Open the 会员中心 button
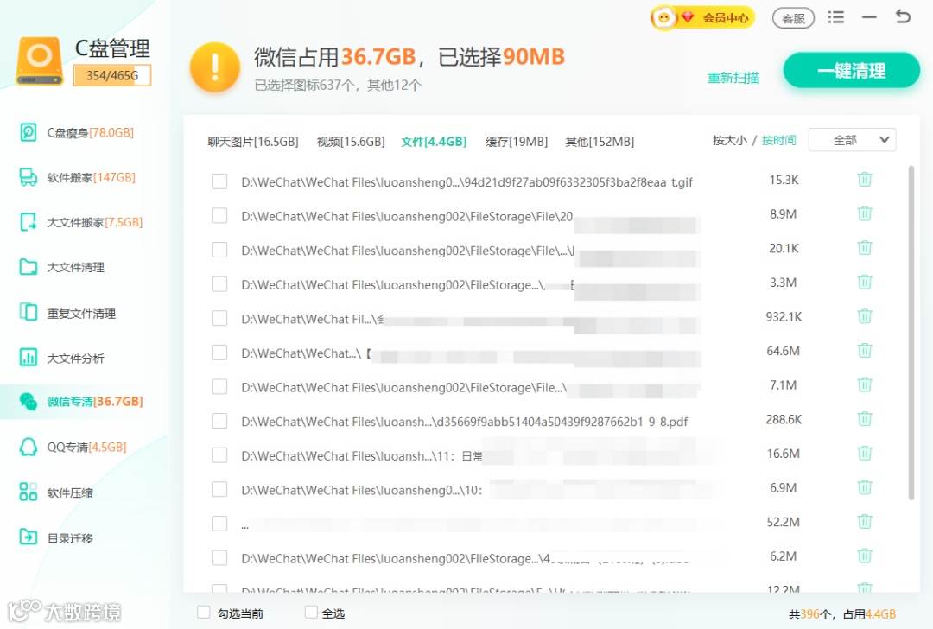This screenshot has height=629, width=933. (702, 17)
